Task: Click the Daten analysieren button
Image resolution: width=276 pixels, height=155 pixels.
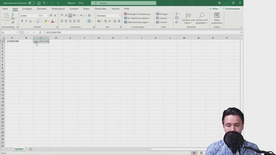Action: 216,18
